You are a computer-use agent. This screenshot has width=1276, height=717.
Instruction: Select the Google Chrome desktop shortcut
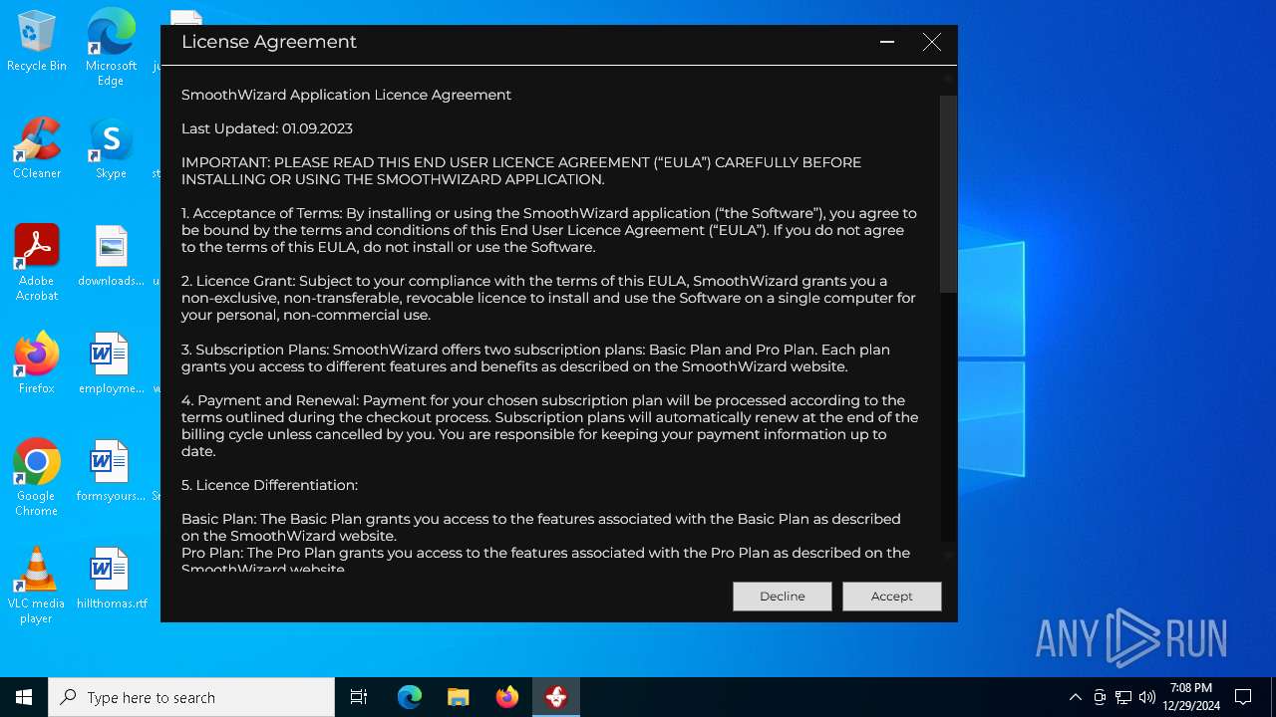37,478
